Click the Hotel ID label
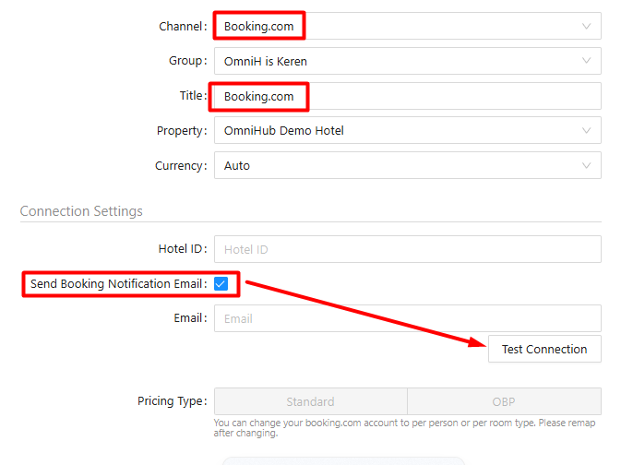This screenshot has height=465, width=621. click(x=183, y=249)
